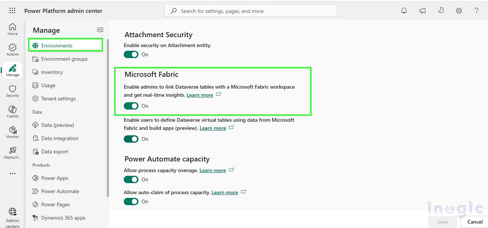
Task: Open external link icon beside virtual tables Learn more
Action: point(232,128)
